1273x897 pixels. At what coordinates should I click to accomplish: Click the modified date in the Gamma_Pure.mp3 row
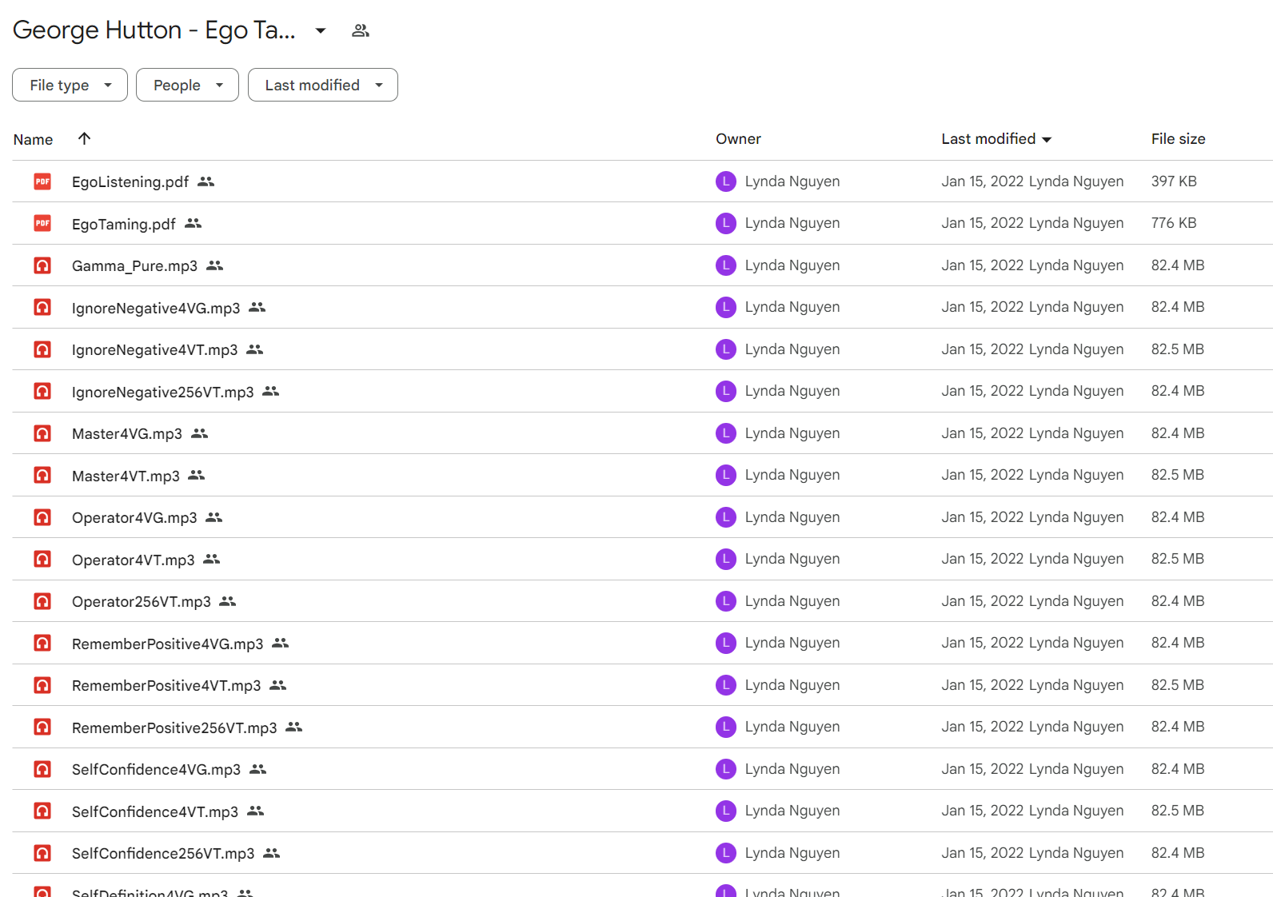pyautogui.click(x=983, y=265)
